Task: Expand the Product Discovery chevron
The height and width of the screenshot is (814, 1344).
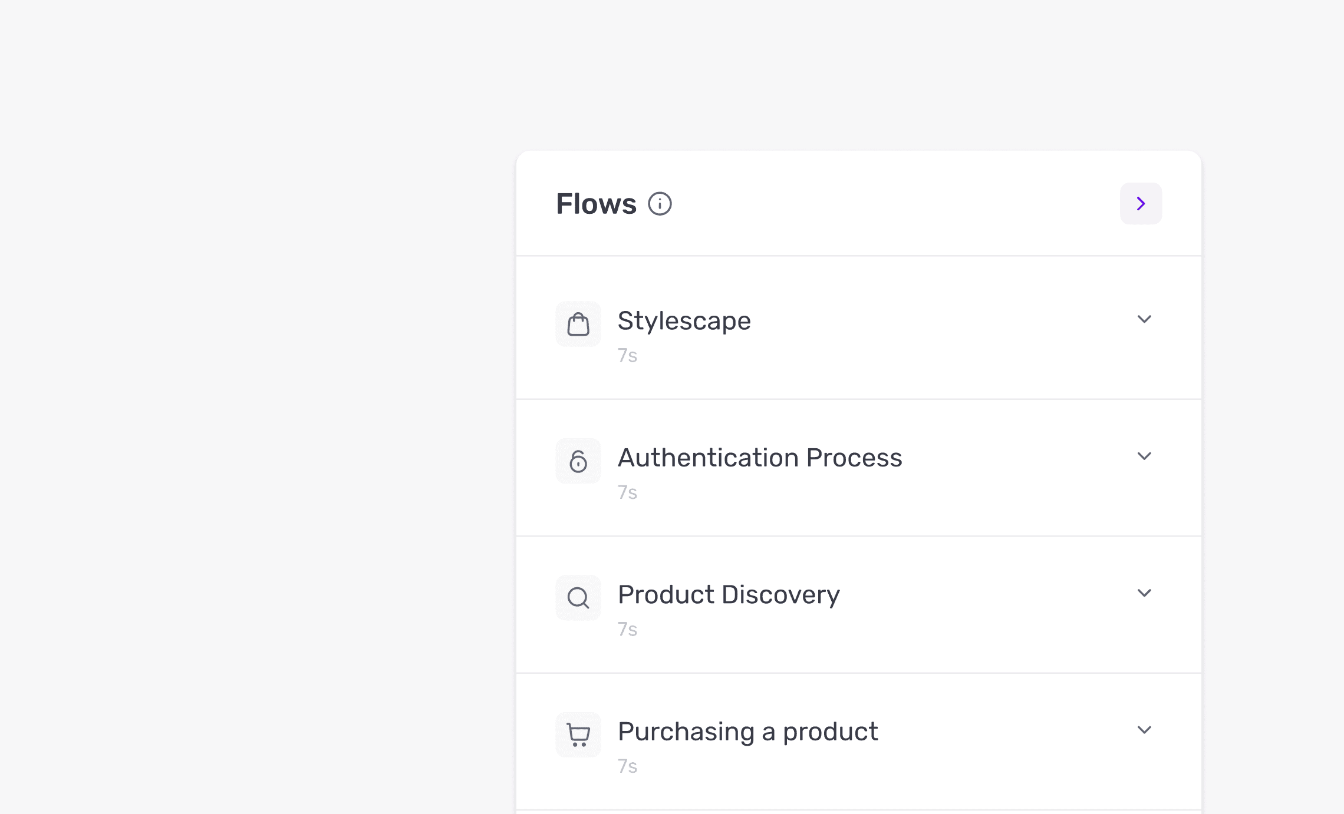Action: [x=1144, y=593]
